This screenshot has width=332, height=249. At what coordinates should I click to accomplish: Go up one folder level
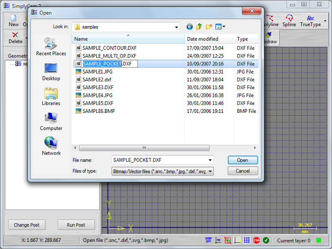[199, 27]
